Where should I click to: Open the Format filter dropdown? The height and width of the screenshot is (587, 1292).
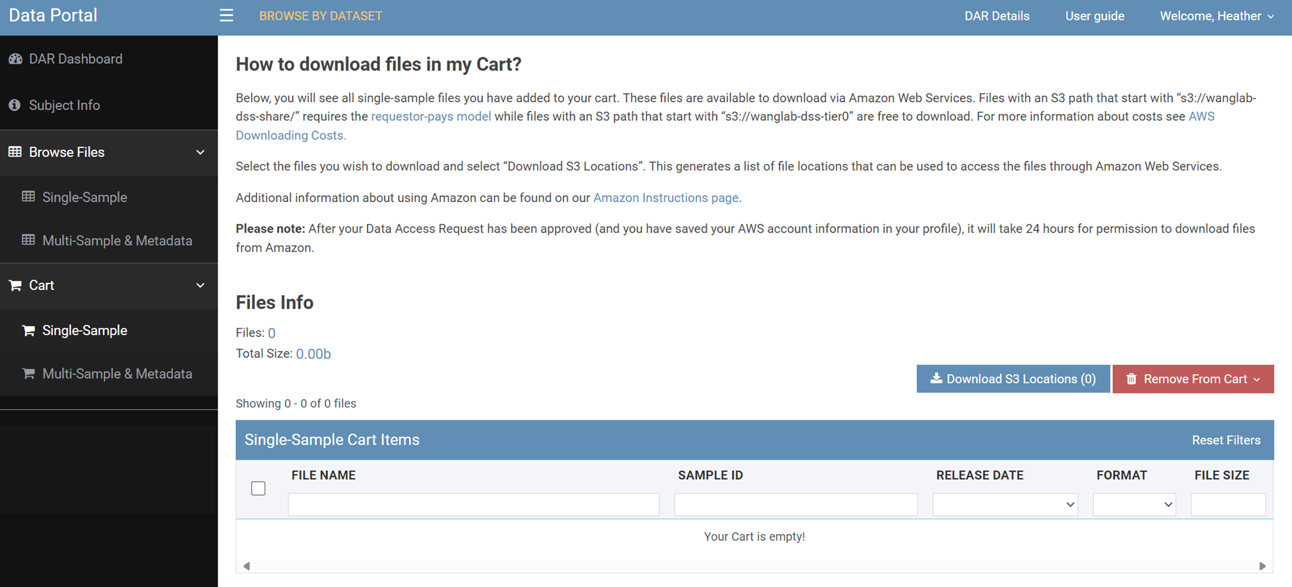tap(1134, 504)
